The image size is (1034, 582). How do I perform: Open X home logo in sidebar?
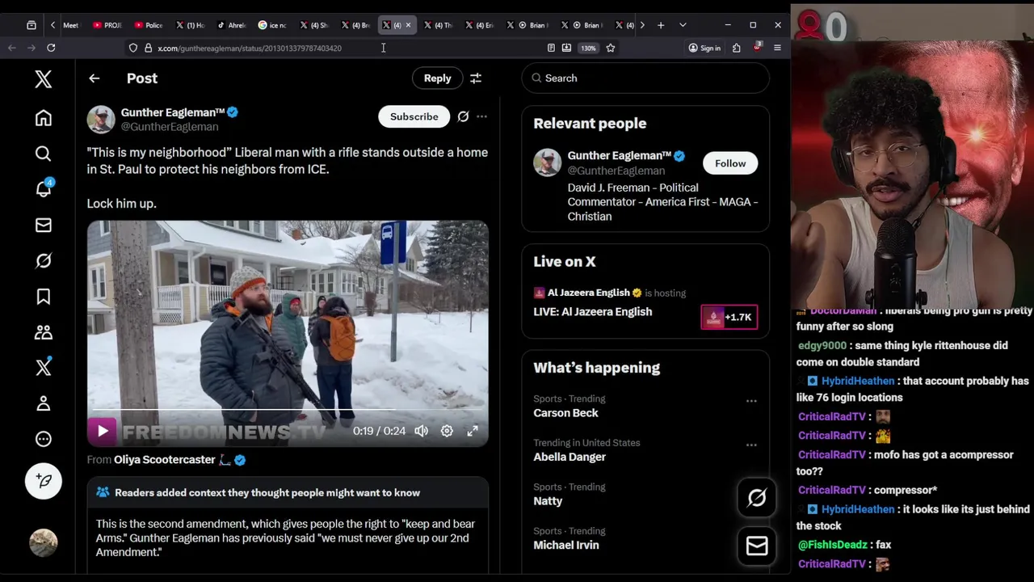44,78
